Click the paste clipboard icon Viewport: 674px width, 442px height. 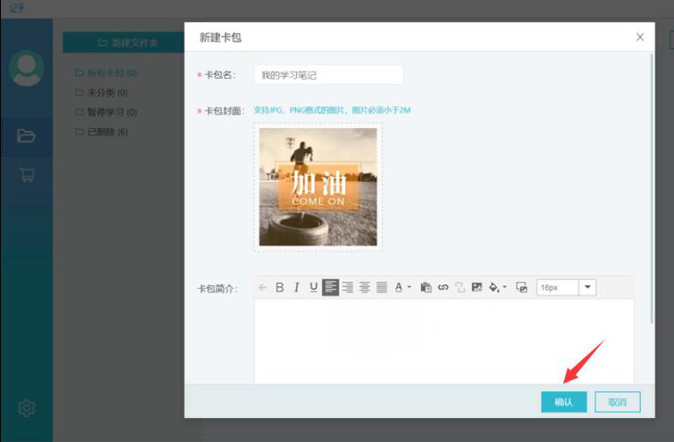coord(425,287)
